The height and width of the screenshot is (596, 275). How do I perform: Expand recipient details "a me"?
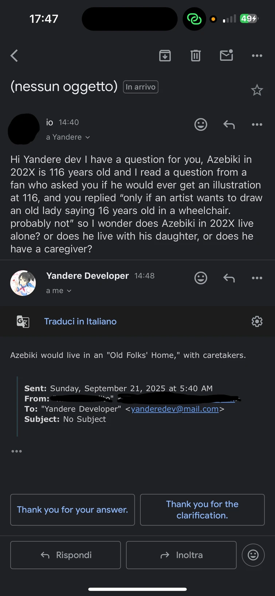pos(59,291)
